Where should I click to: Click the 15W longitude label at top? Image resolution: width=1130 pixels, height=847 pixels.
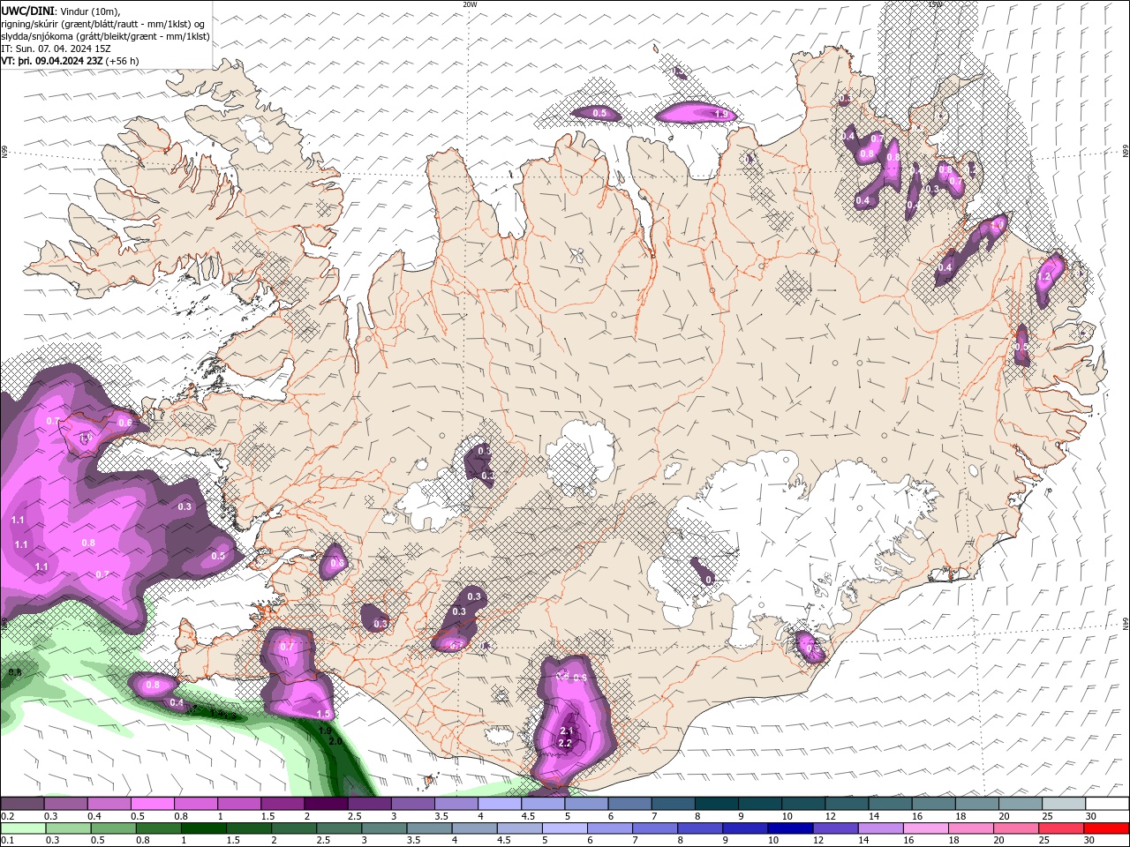[x=935, y=4]
